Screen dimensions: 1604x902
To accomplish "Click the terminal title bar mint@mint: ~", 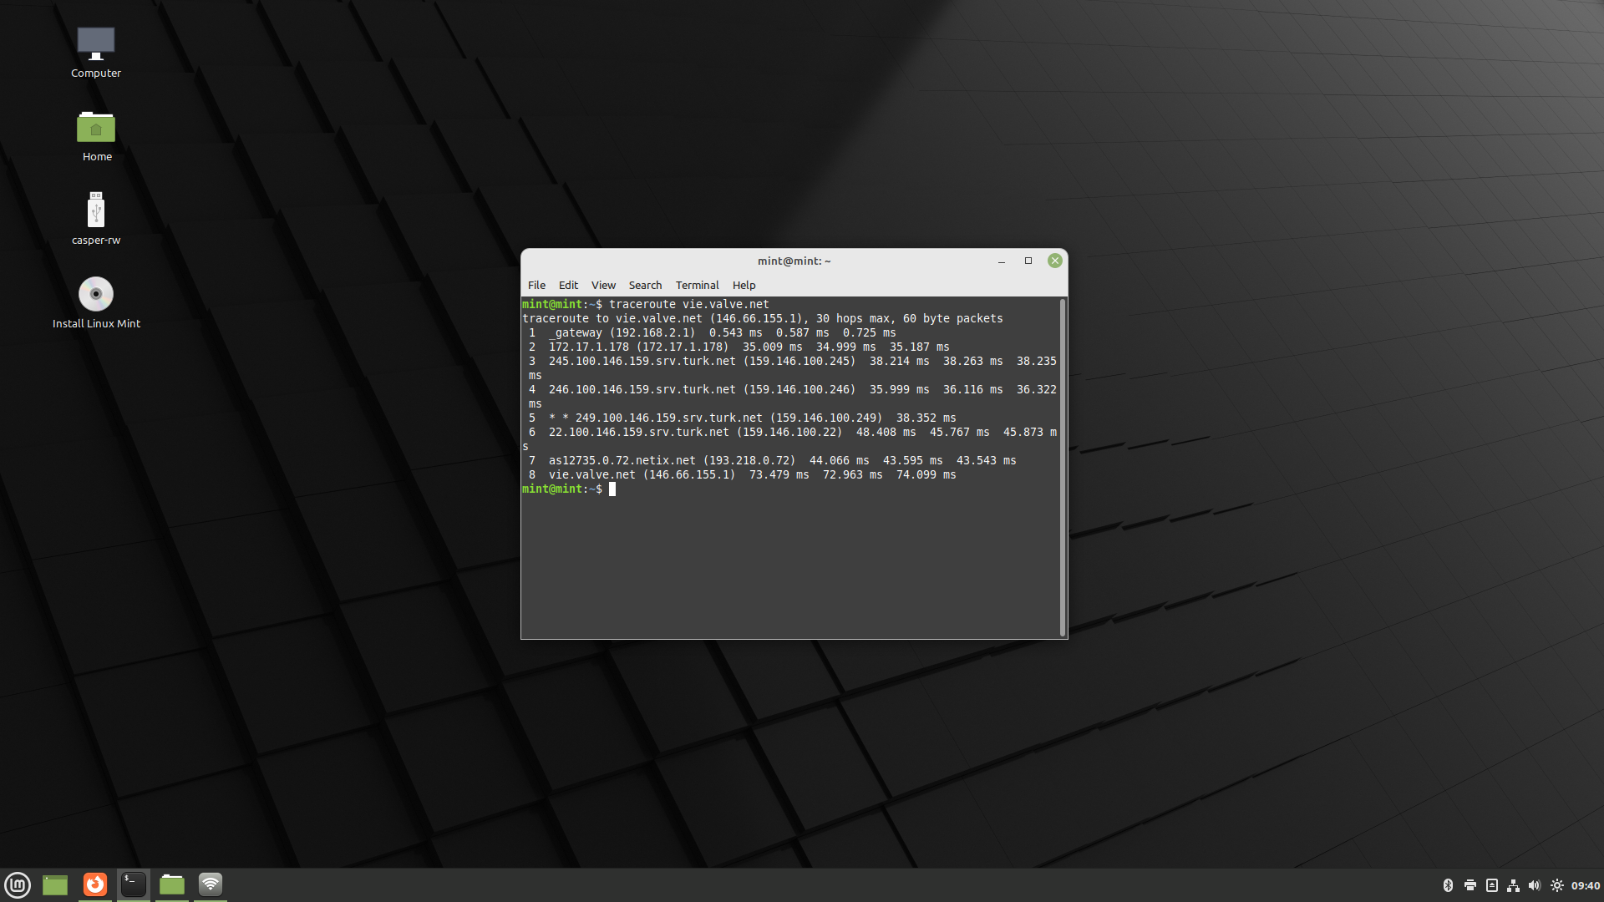I will (794, 261).
